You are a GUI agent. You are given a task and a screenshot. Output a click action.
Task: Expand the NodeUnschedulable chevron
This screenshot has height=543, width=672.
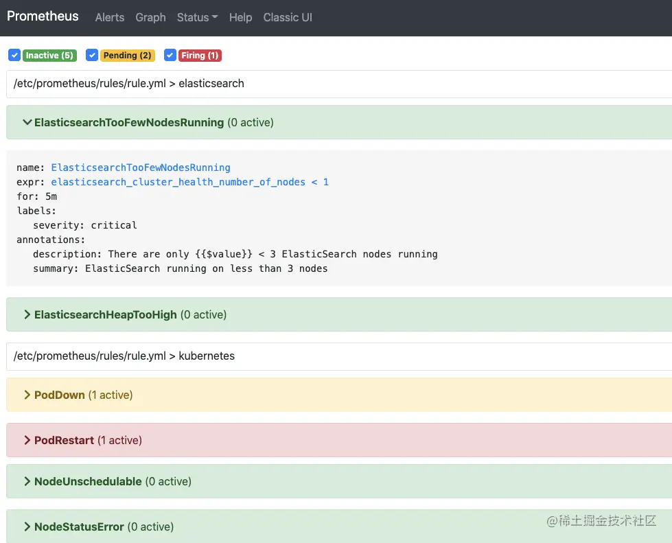27,481
